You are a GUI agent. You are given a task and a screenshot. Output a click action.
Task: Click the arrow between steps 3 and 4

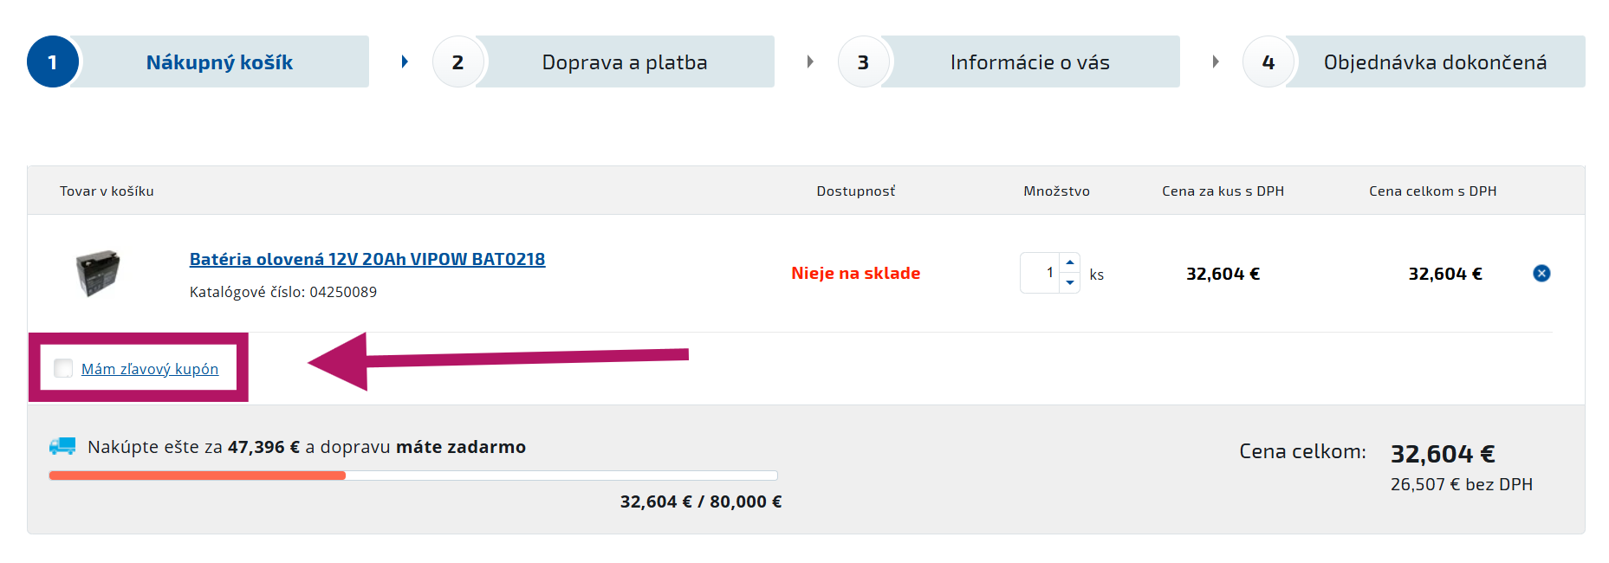click(1215, 62)
